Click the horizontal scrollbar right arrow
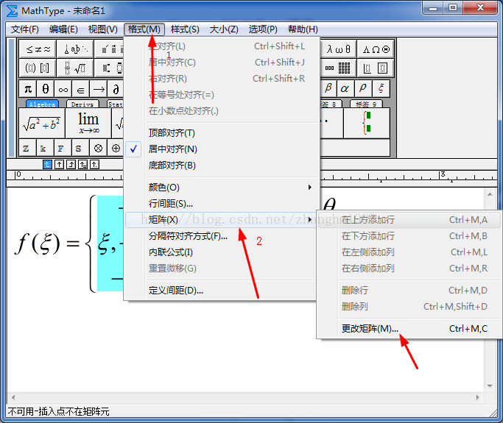The image size is (503, 423). [x=478, y=397]
